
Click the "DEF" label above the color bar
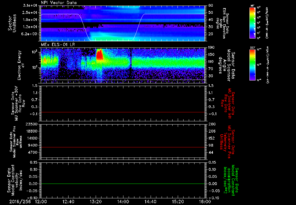[253, 48]
